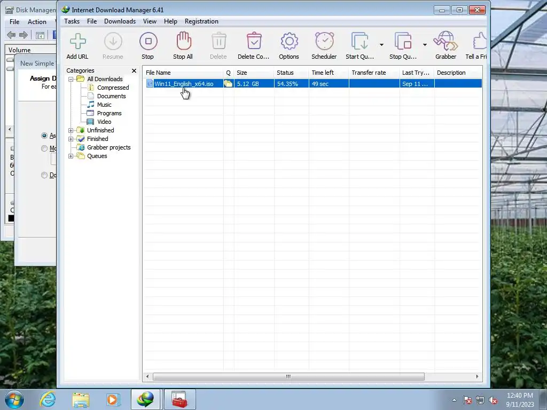Click the Tell a Friend thumbs-up icon
The image size is (547, 410).
coord(480,41)
